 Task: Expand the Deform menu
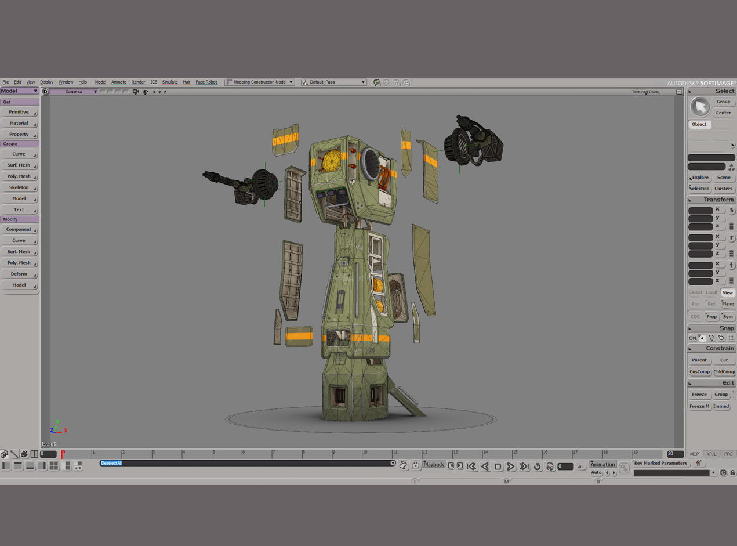point(19,274)
